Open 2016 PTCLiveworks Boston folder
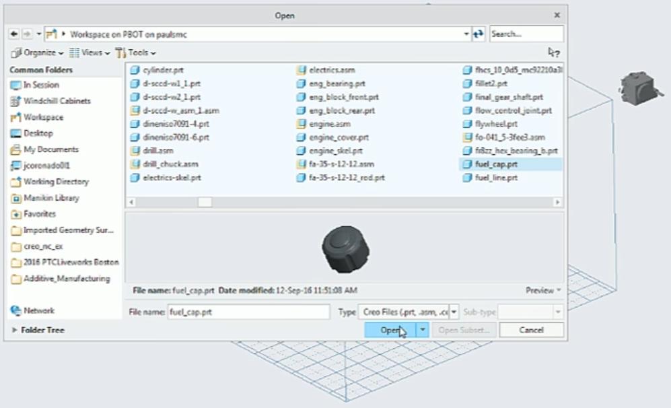Image resolution: width=671 pixels, height=408 pixels. click(x=65, y=262)
